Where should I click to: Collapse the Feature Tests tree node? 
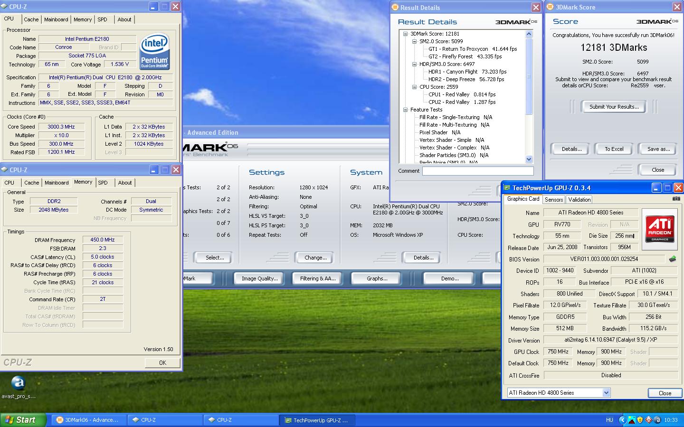pos(405,110)
